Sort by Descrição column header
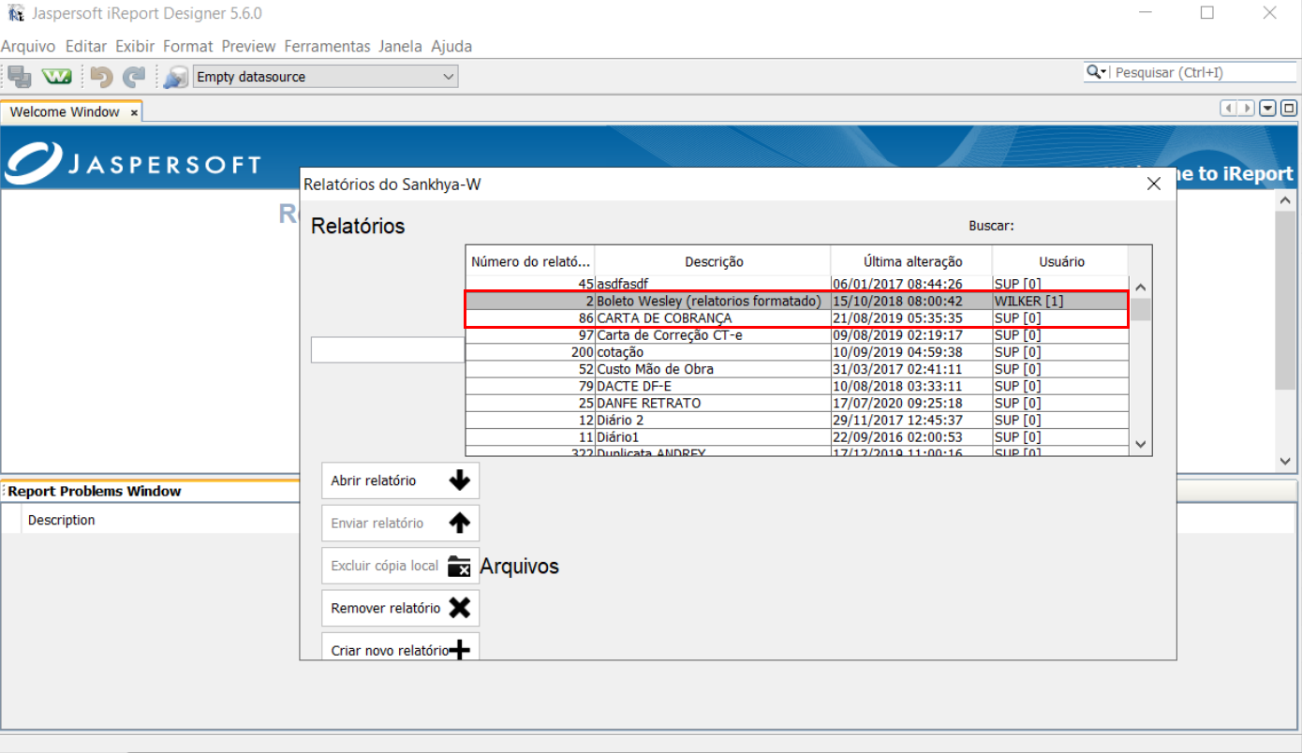 click(x=713, y=261)
